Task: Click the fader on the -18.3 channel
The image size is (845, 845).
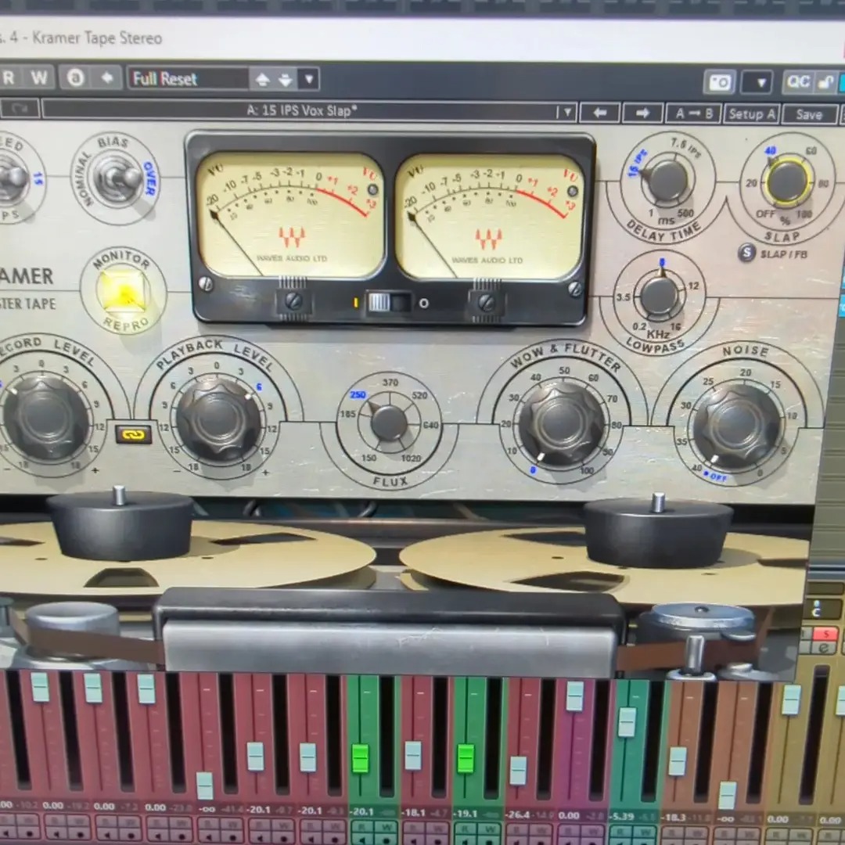Action: 677,761
